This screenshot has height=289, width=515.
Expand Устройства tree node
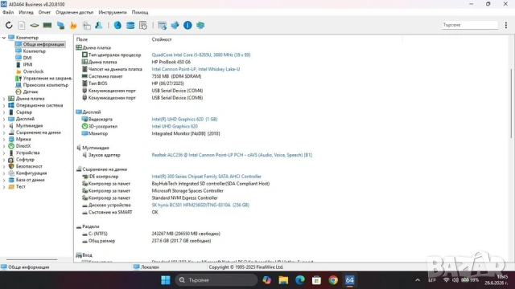(4, 153)
